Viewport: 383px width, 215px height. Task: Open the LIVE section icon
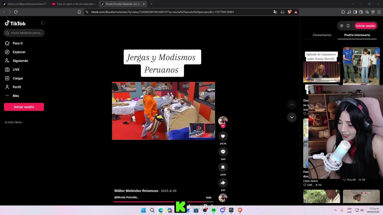(x=7, y=70)
